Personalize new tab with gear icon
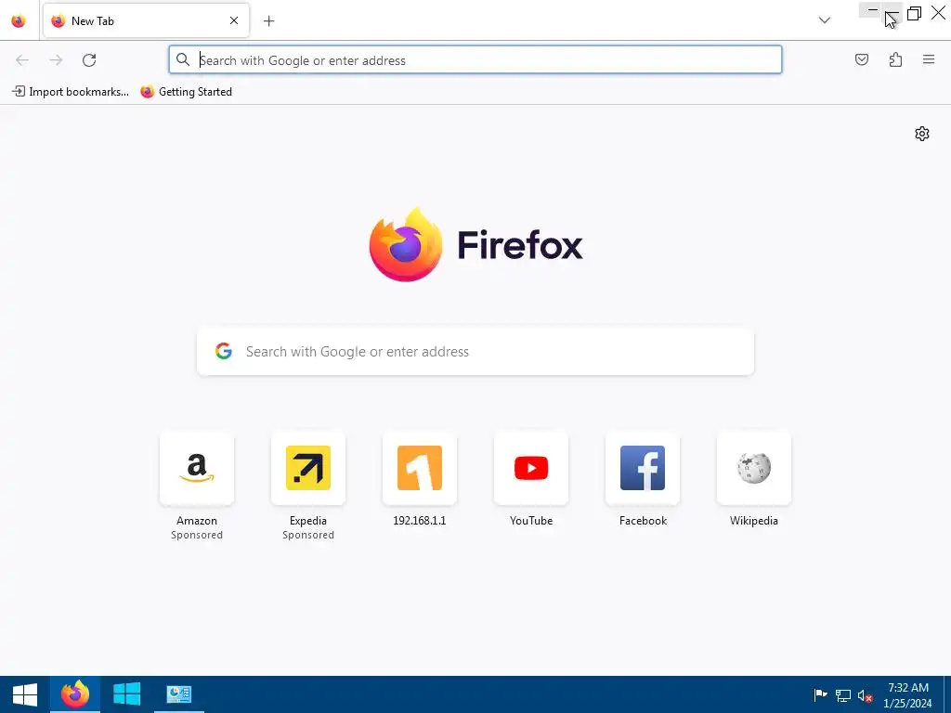 (922, 134)
